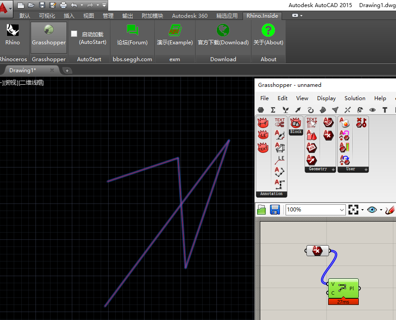
Task: Open the Surface tab icon in Grasshopper
Action: [x=323, y=110]
